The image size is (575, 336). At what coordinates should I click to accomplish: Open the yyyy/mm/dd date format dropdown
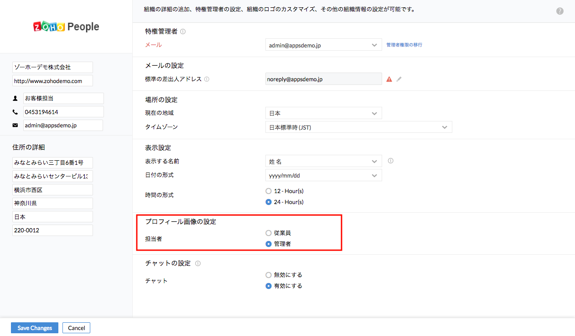(323, 175)
